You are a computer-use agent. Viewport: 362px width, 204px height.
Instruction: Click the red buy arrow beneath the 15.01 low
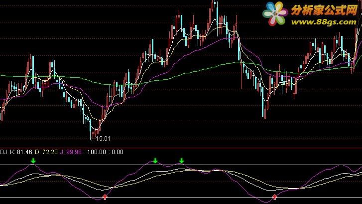[105, 197]
